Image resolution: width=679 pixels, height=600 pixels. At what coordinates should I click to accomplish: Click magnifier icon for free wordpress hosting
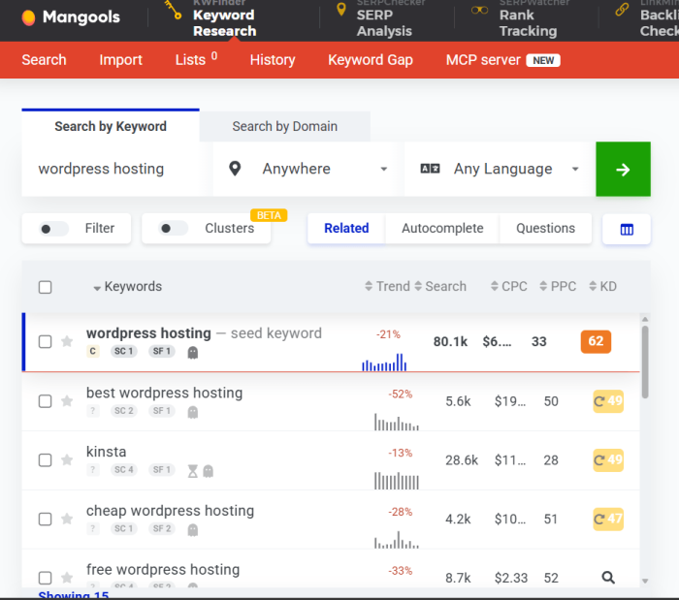click(608, 577)
